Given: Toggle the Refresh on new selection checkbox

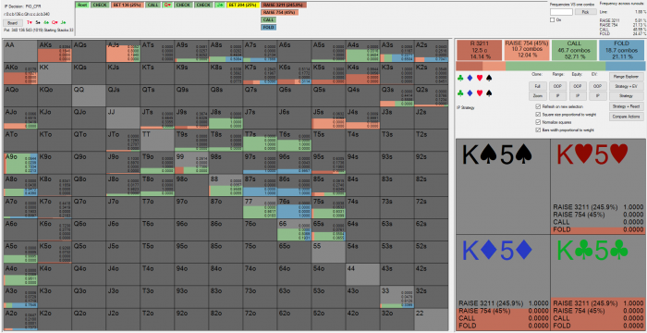Looking at the screenshot, I should 538,106.
